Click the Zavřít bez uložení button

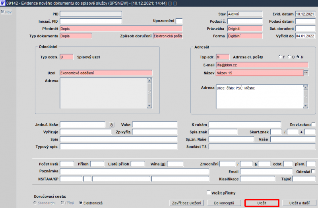[186, 203]
